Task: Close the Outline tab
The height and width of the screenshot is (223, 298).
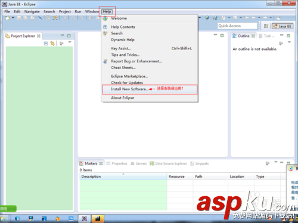Action: (x=253, y=36)
